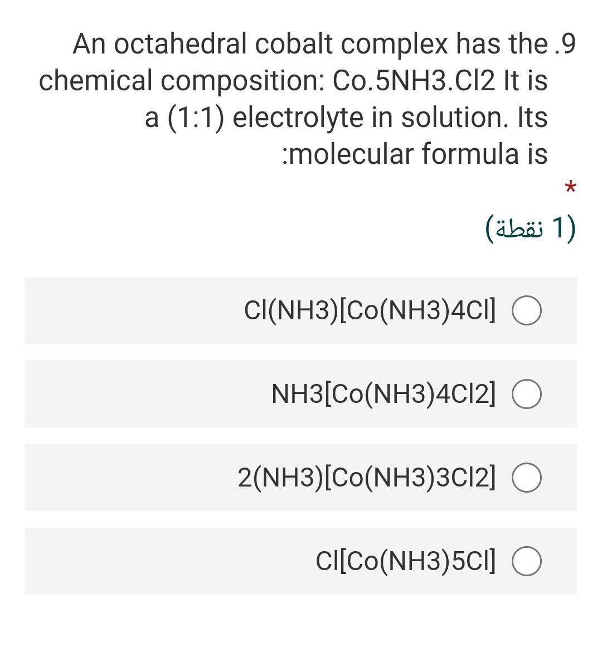602x647 pixels.
Task: Click the radio circle beside the second option
Action: coord(526,393)
